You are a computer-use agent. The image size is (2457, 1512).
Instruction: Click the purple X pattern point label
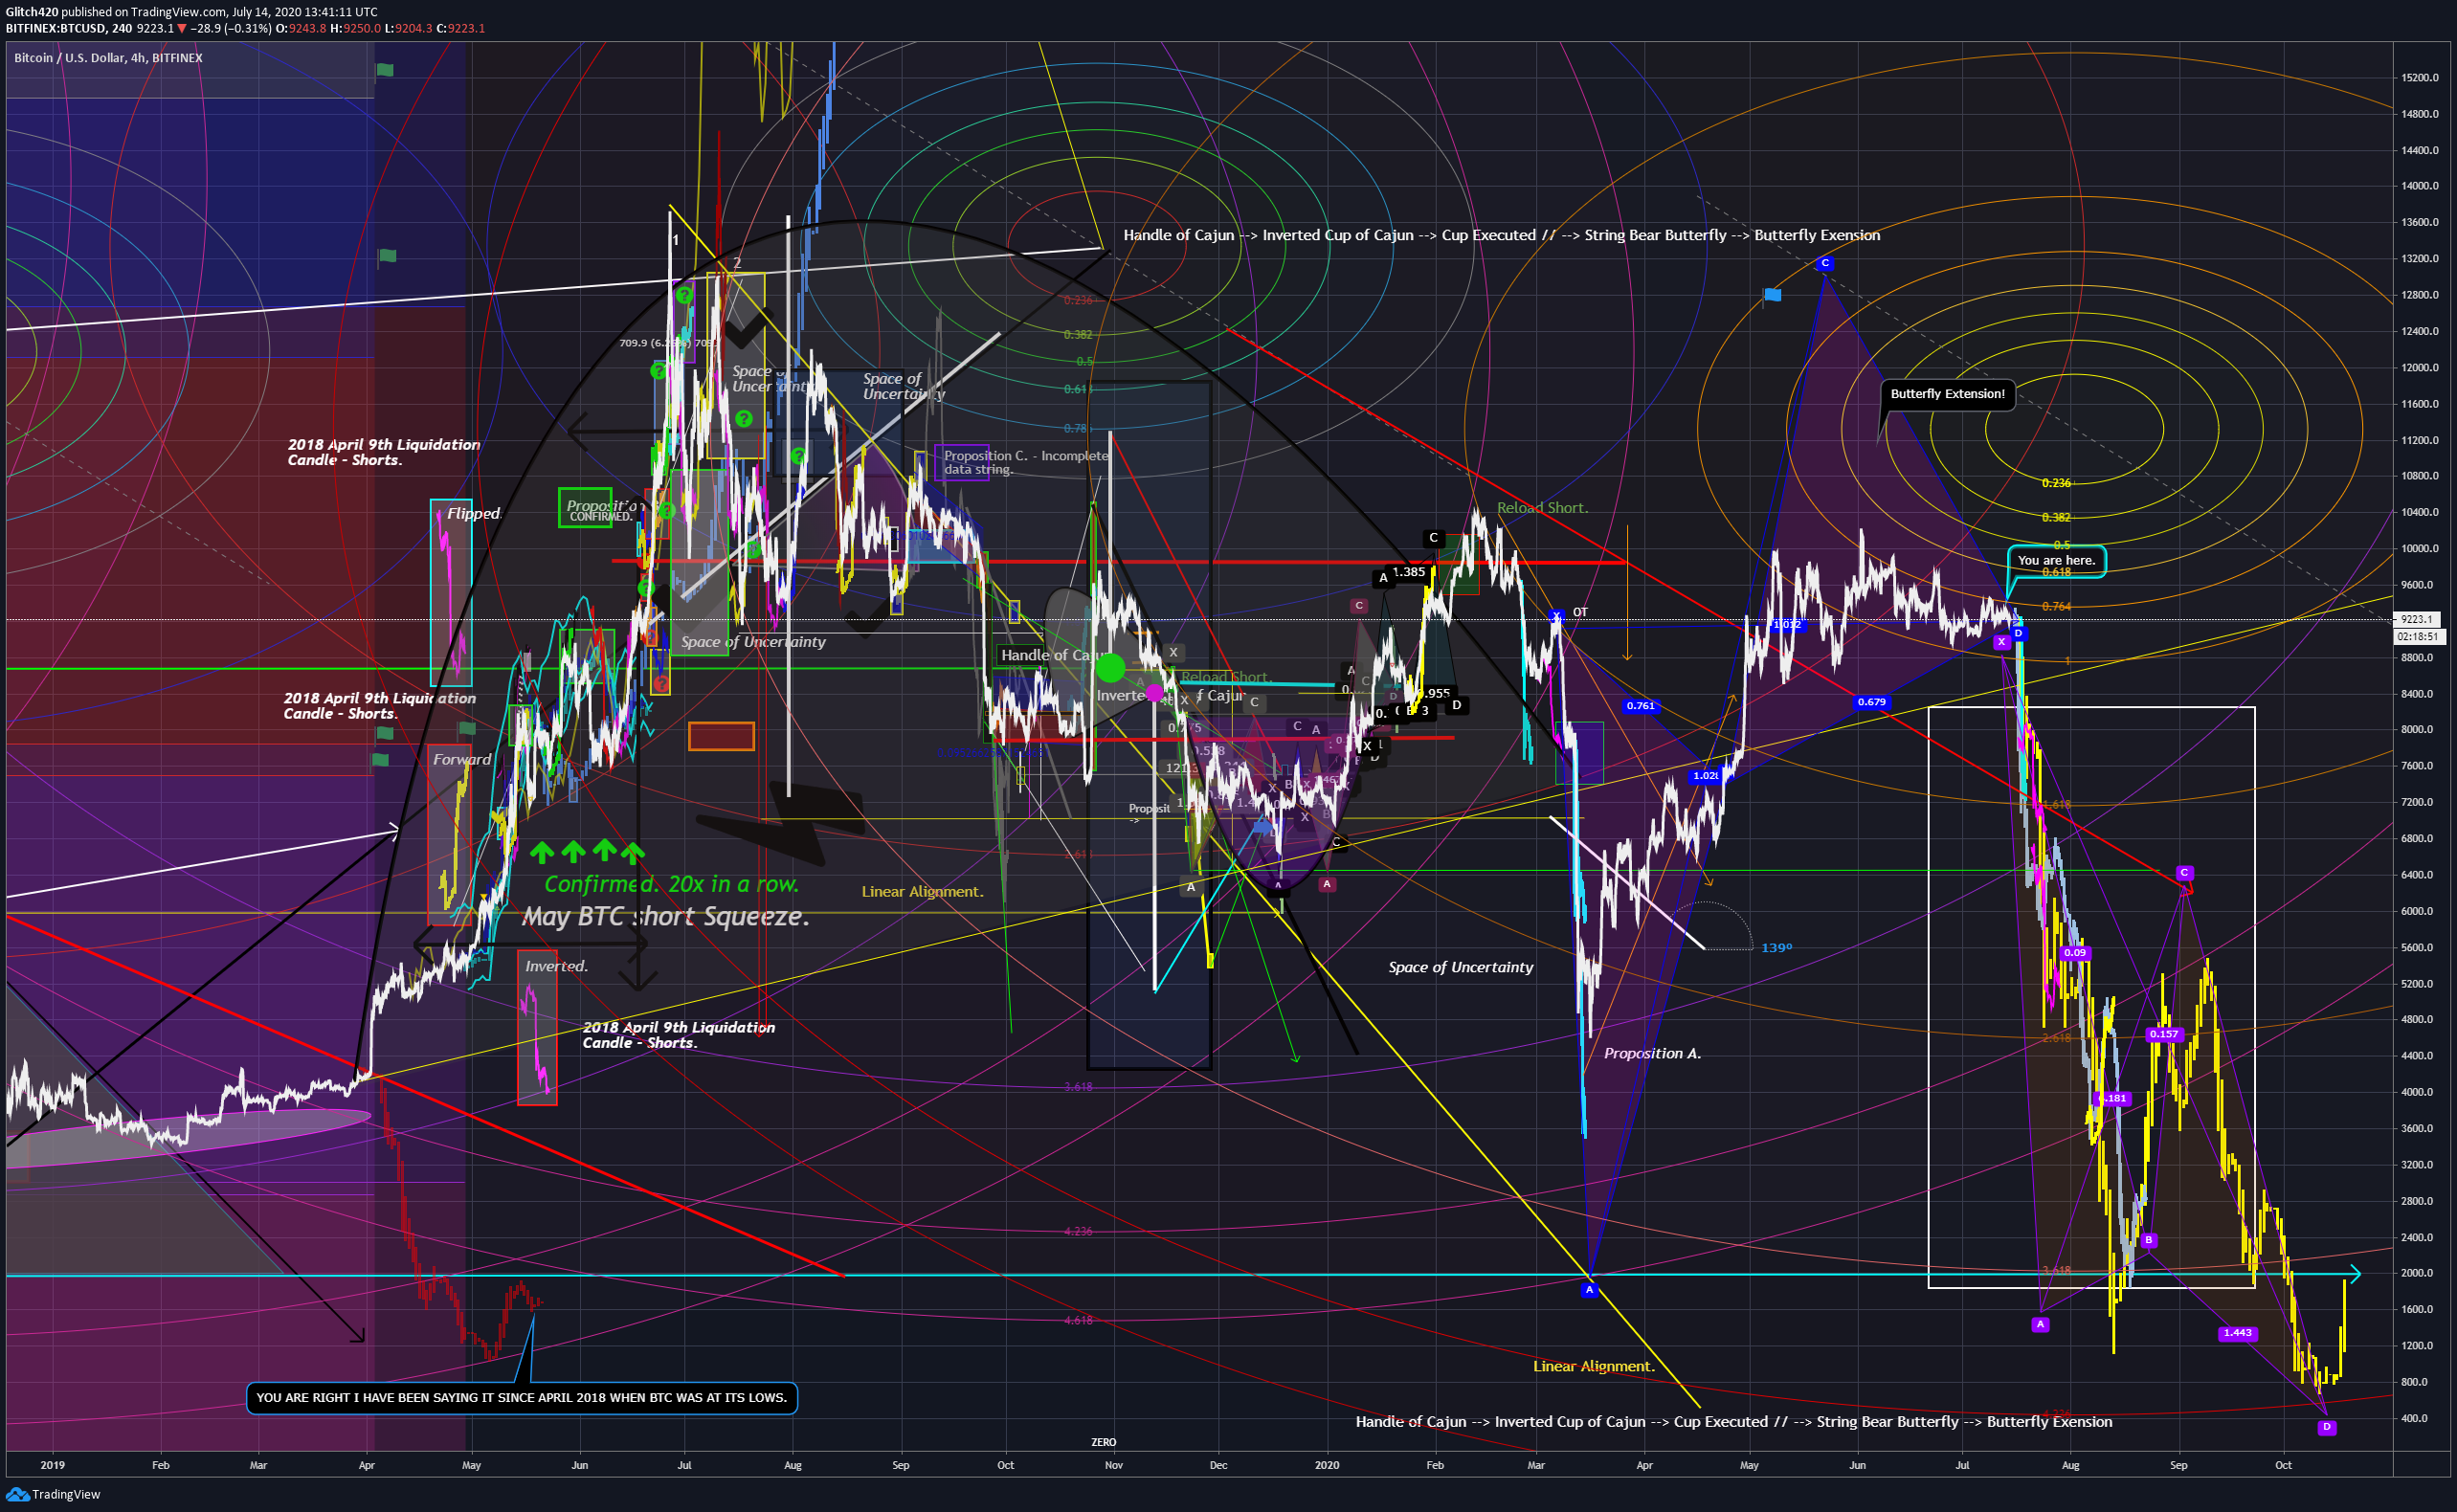[2001, 642]
